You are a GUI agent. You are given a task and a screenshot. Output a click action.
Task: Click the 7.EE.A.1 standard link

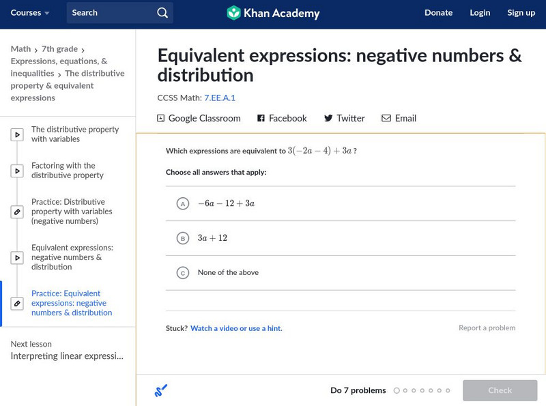(x=219, y=98)
